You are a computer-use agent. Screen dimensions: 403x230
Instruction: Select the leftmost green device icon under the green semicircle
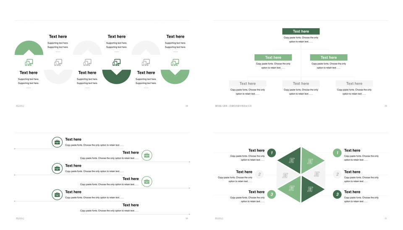29,63
